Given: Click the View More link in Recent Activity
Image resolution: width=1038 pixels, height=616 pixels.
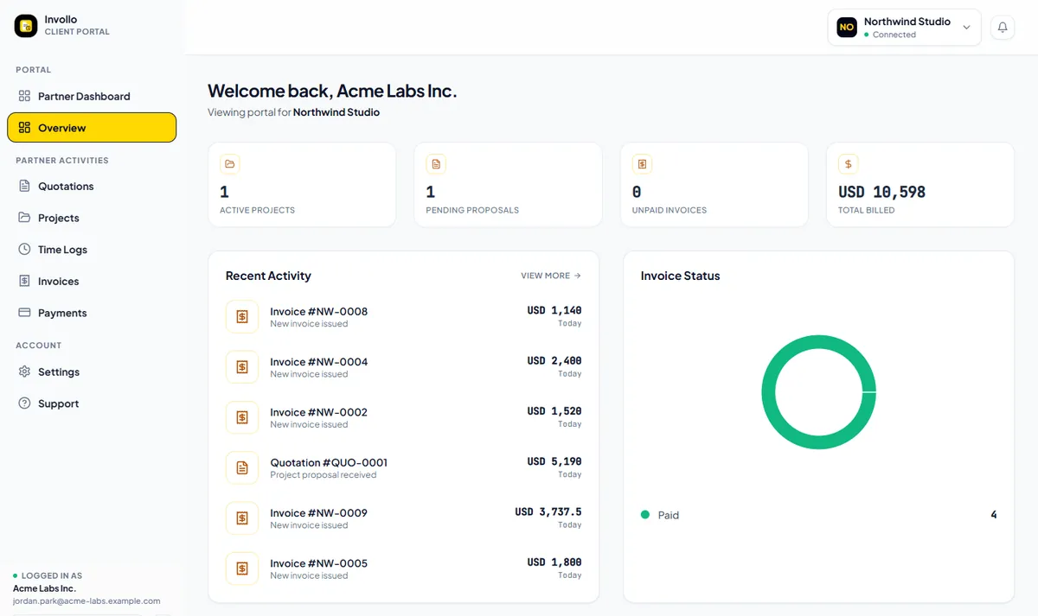Looking at the screenshot, I should 551,276.
